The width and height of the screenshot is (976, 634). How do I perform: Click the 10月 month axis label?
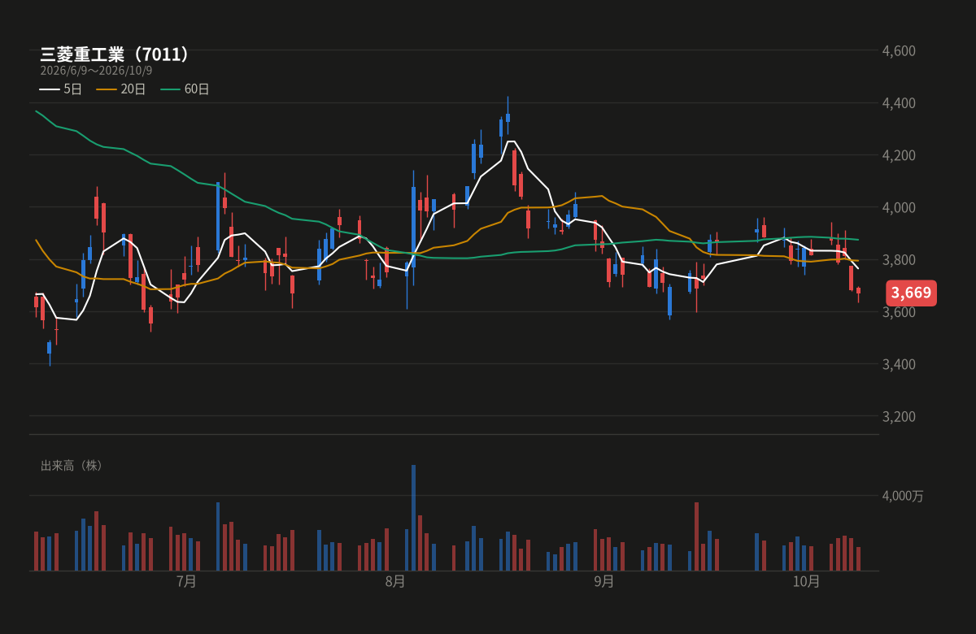pos(806,581)
